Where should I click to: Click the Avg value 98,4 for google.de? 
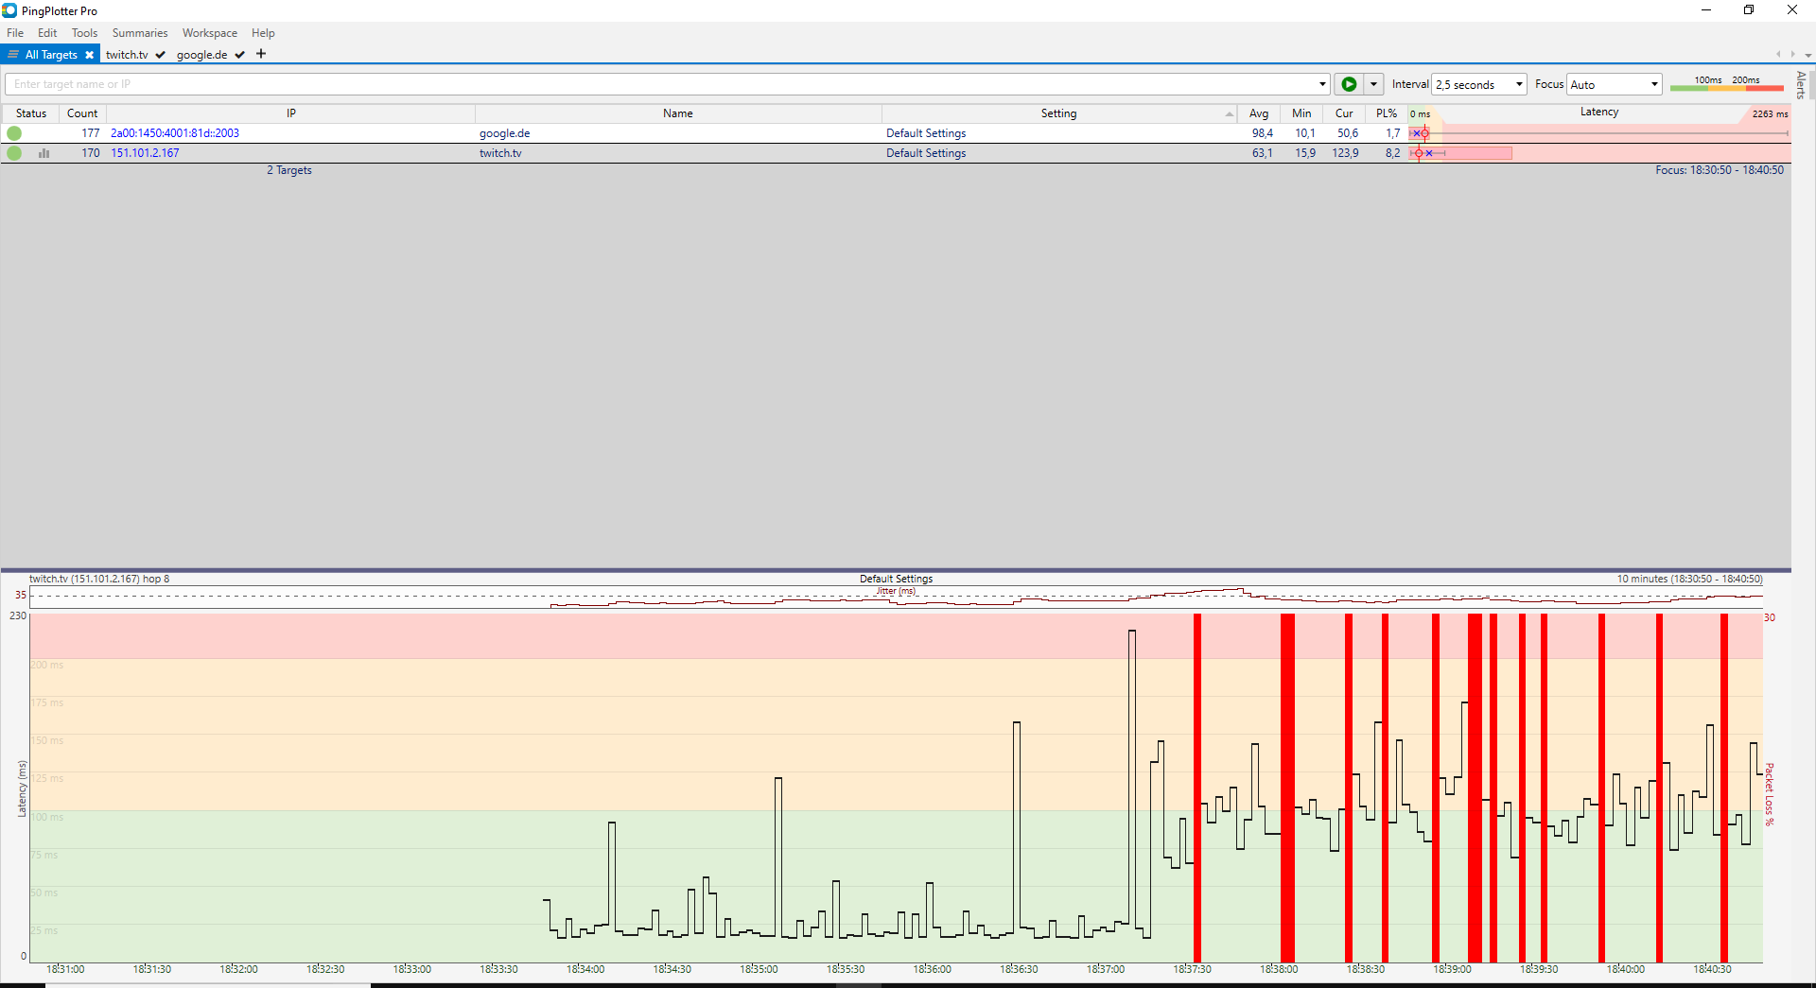[x=1263, y=133]
